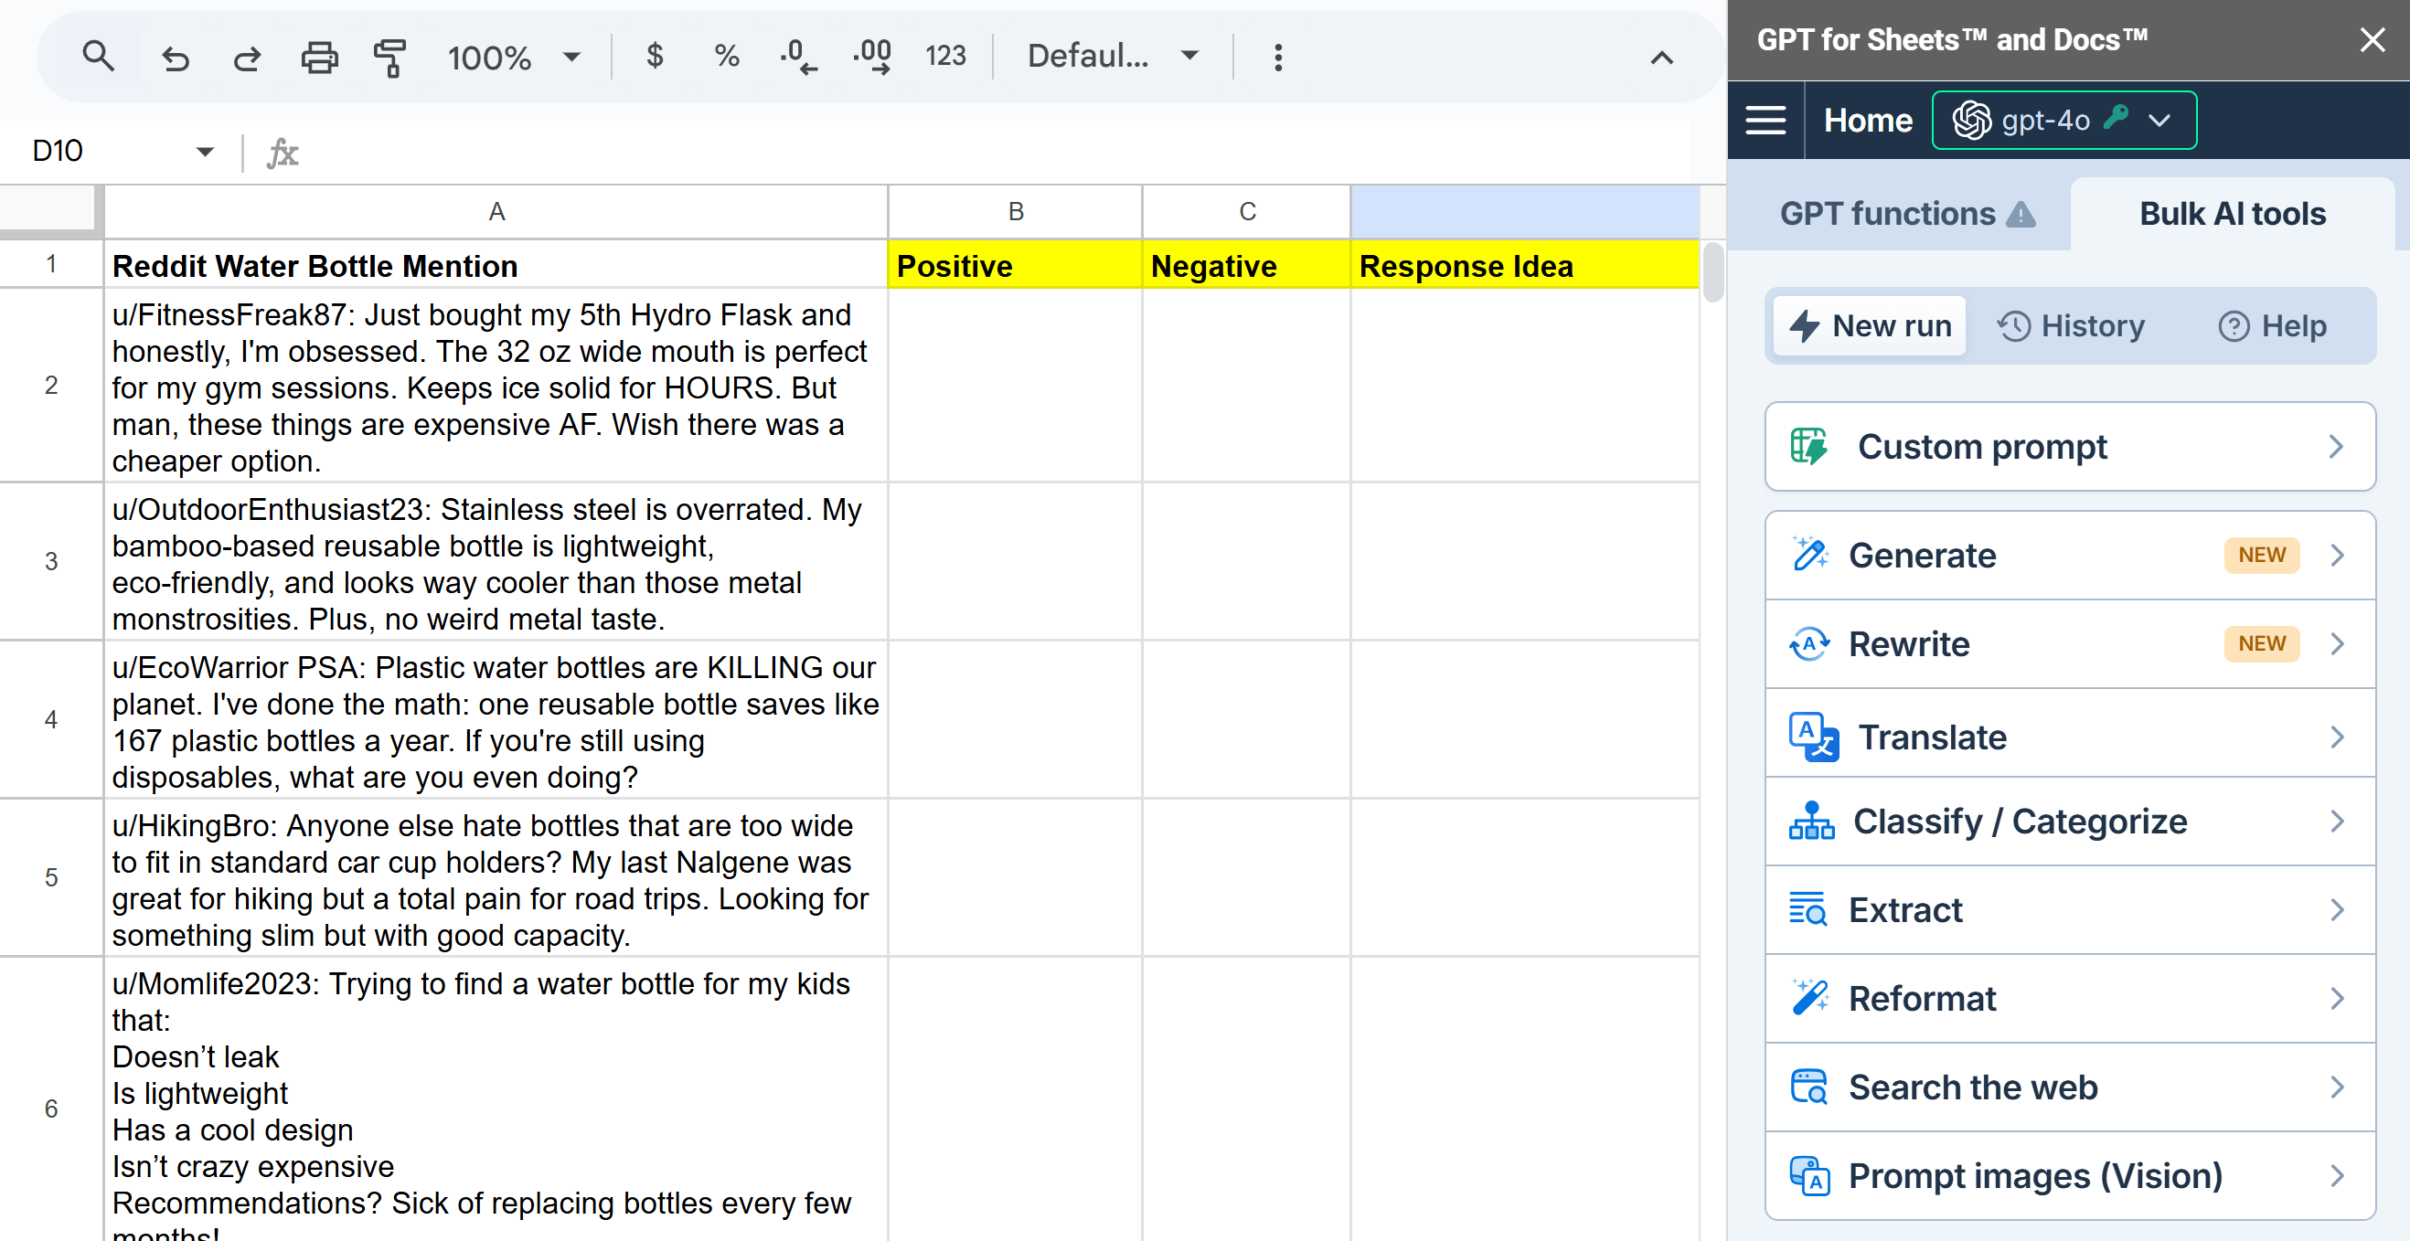
Task: Click the Translate language icon
Action: pos(1813,737)
